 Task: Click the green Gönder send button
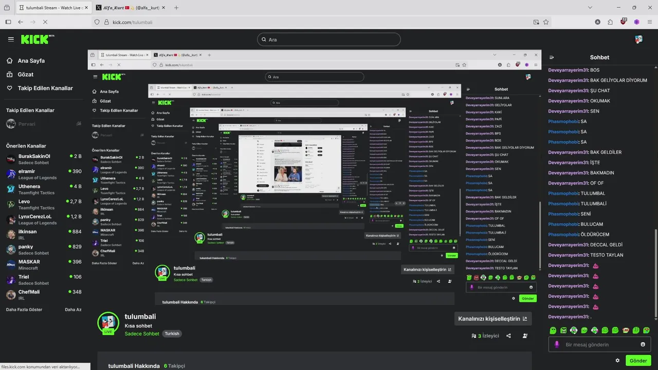point(638,361)
